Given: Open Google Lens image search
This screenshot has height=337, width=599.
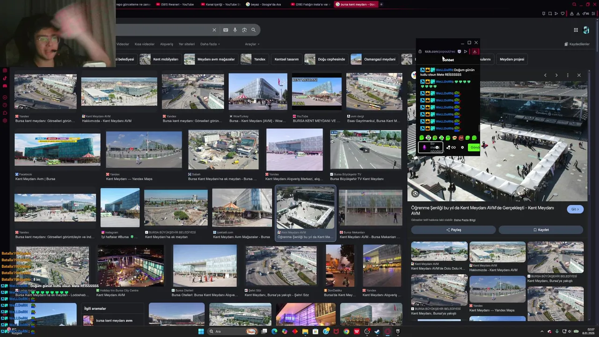Looking at the screenshot, I should (244, 30).
